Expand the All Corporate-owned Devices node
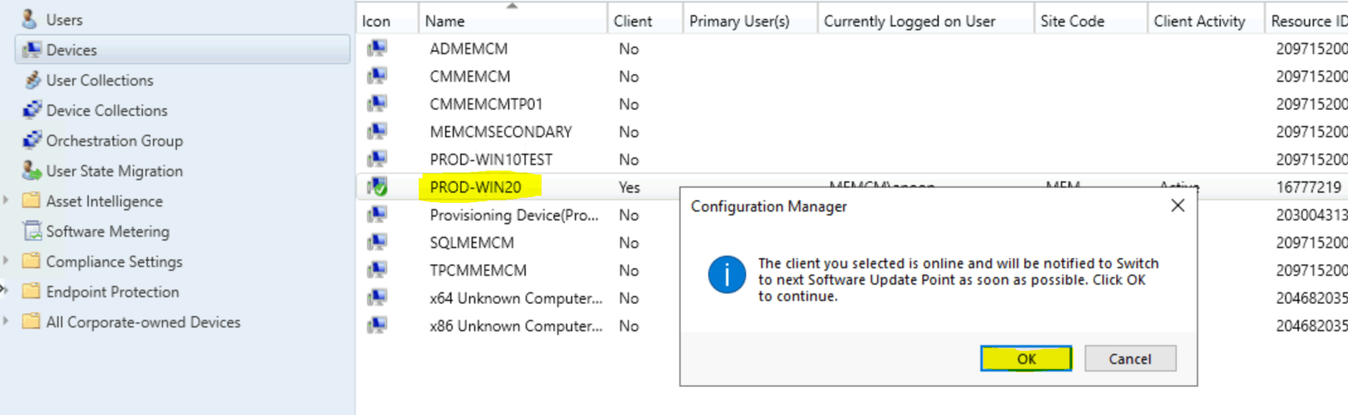 pyautogui.click(x=6, y=322)
